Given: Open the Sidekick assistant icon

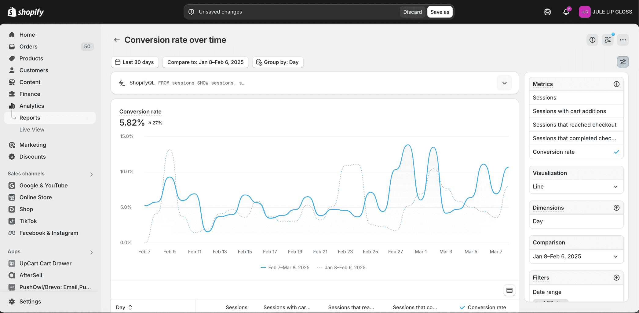Looking at the screenshot, I should coord(547,12).
